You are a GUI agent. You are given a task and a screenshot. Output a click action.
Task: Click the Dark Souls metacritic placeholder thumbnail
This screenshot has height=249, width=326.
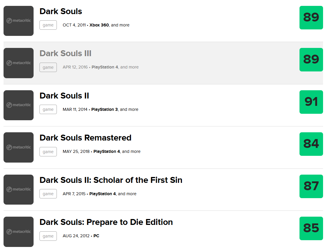[x=19, y=21]
